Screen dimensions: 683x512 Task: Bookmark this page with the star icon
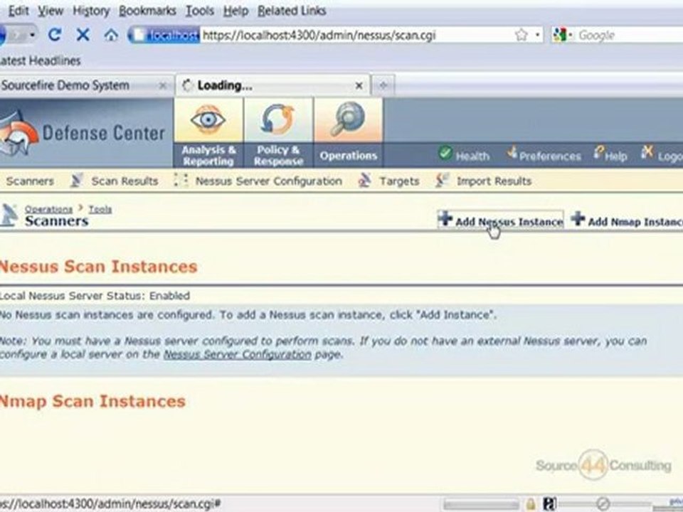pos(521,35)
